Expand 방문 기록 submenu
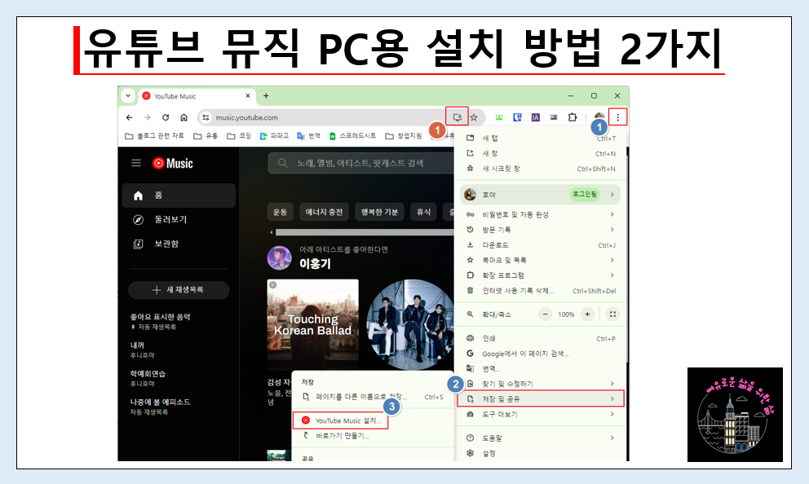This screenshot has height=484, width=809. (x=540, y=230)
